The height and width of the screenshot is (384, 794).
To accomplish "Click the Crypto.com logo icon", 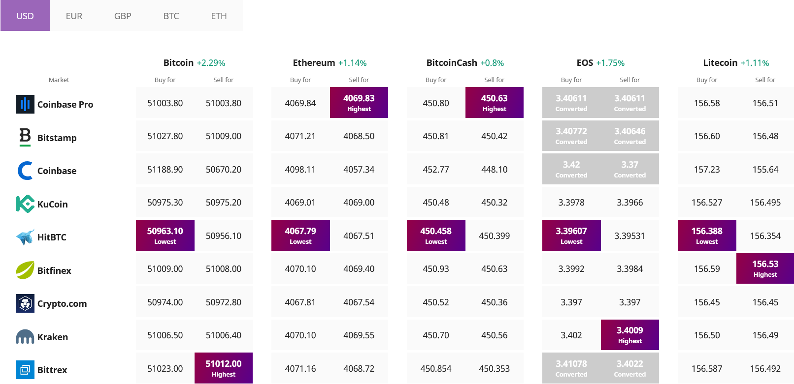I will 25,303.
